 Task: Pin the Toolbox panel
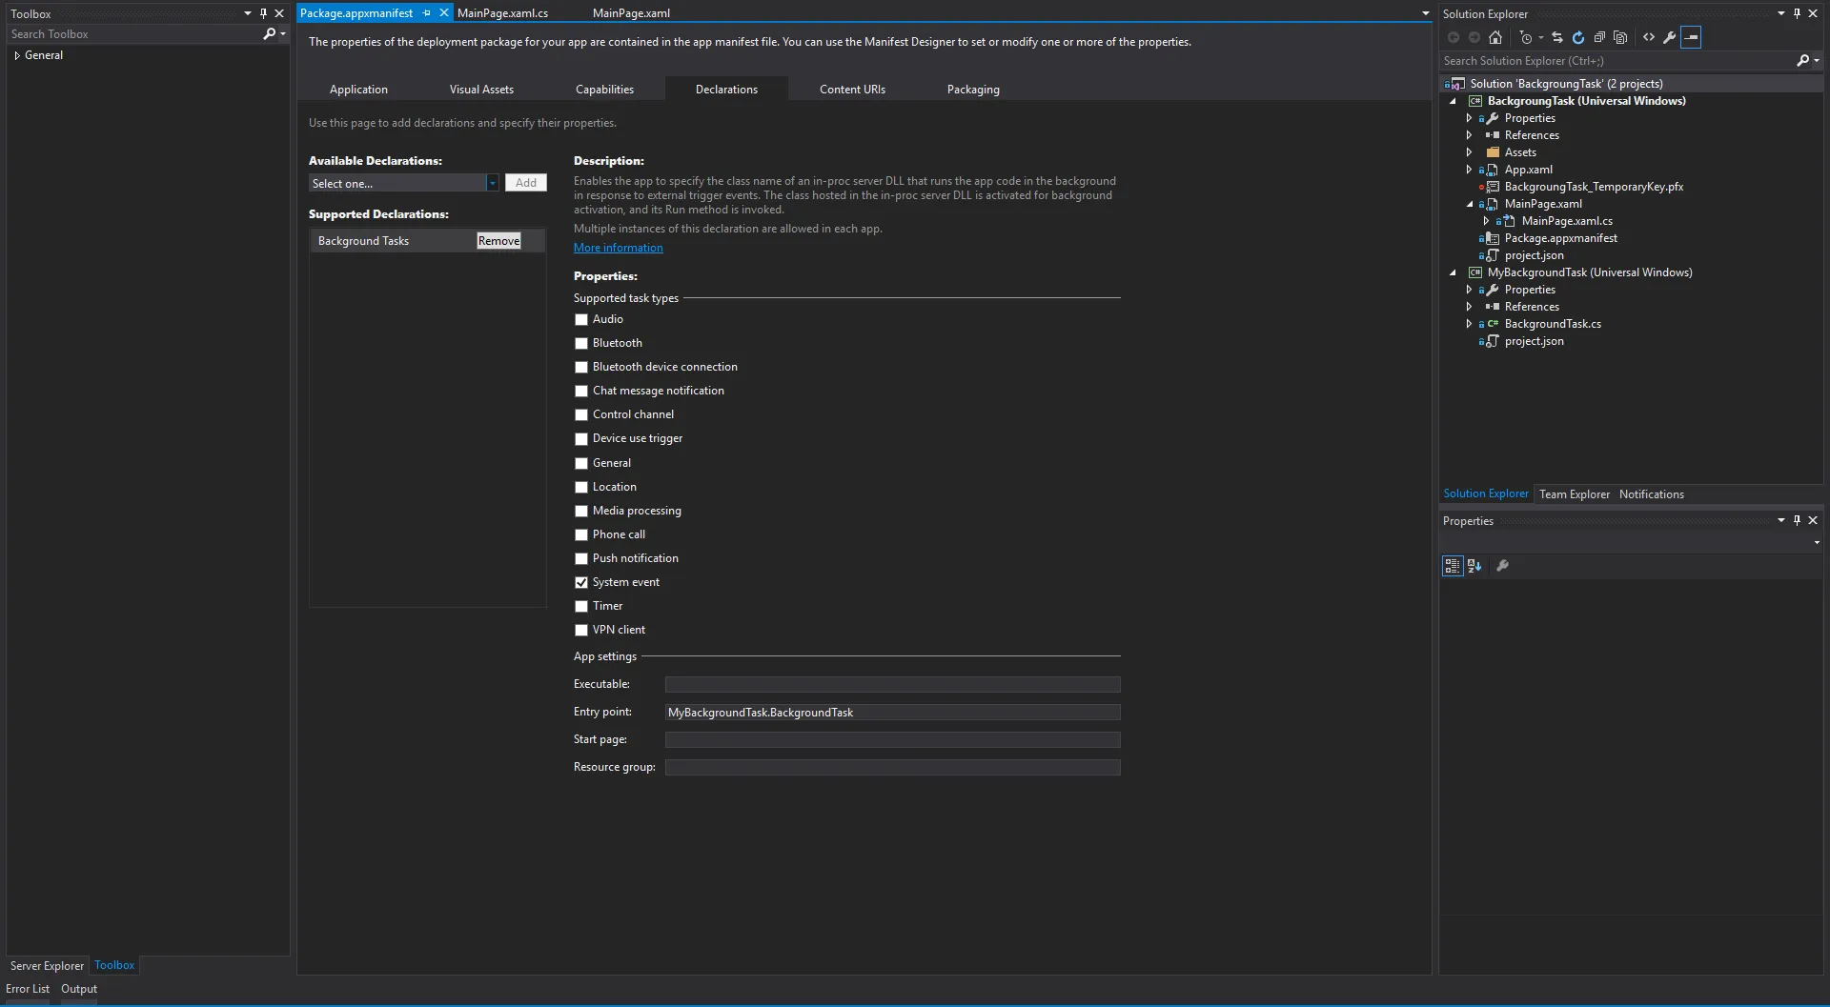pyautogui.click(x=263, y=13)
